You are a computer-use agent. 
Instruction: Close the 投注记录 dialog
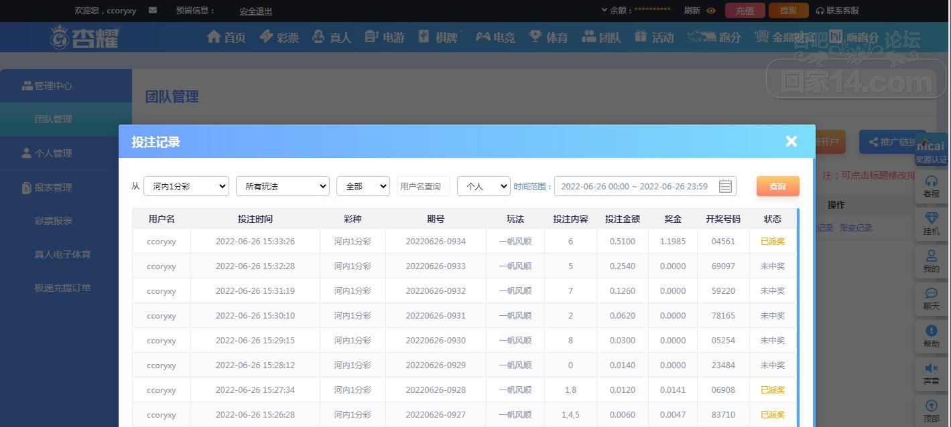coord(791,141)
